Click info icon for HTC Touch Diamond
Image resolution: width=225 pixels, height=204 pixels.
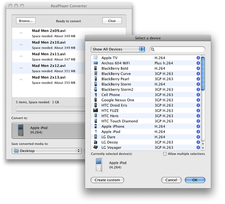pos(198,121)
